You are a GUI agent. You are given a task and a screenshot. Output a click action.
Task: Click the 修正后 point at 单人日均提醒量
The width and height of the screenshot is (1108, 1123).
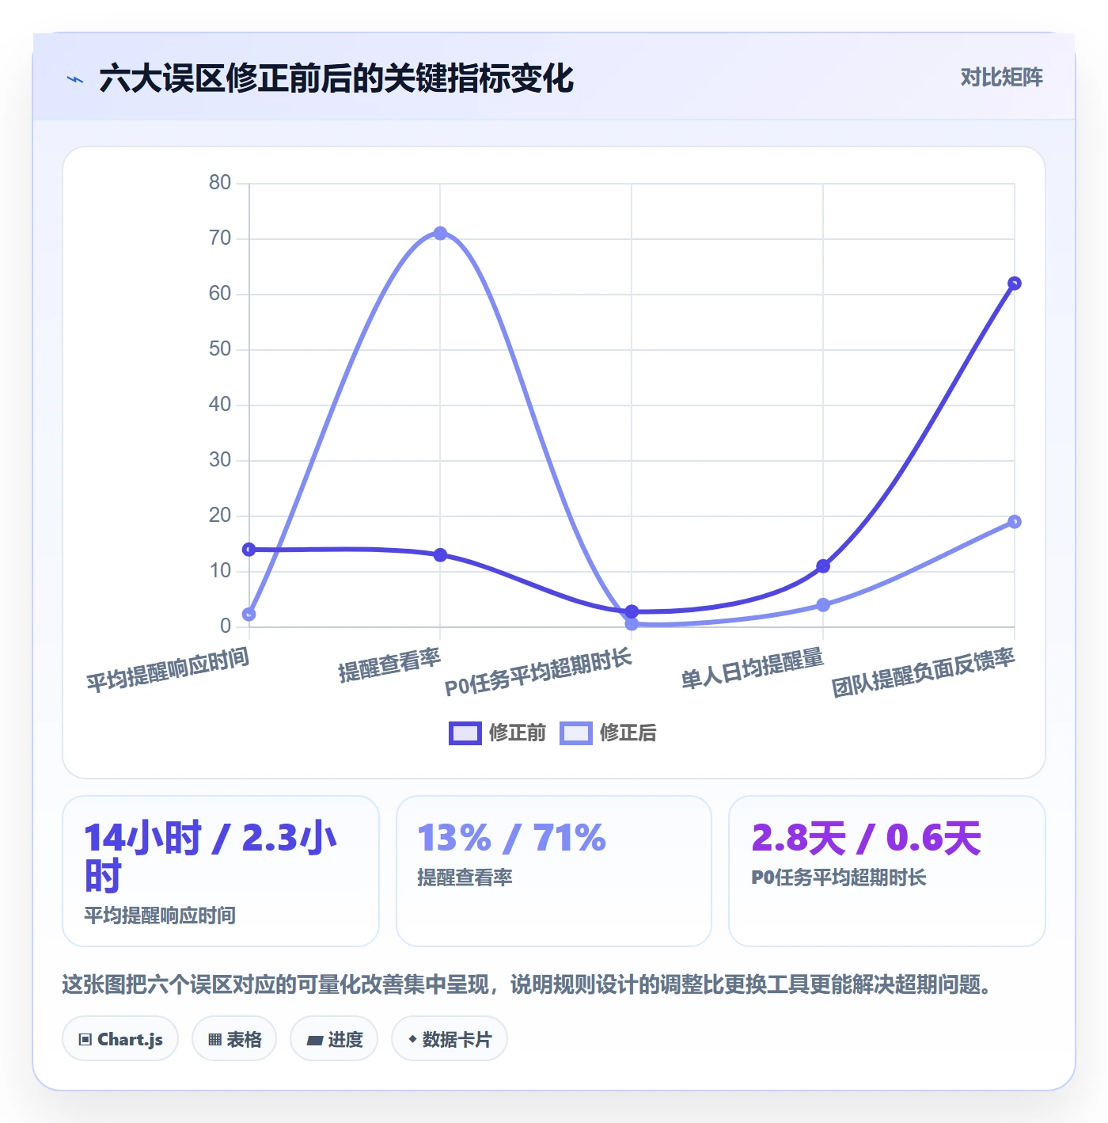823,605
